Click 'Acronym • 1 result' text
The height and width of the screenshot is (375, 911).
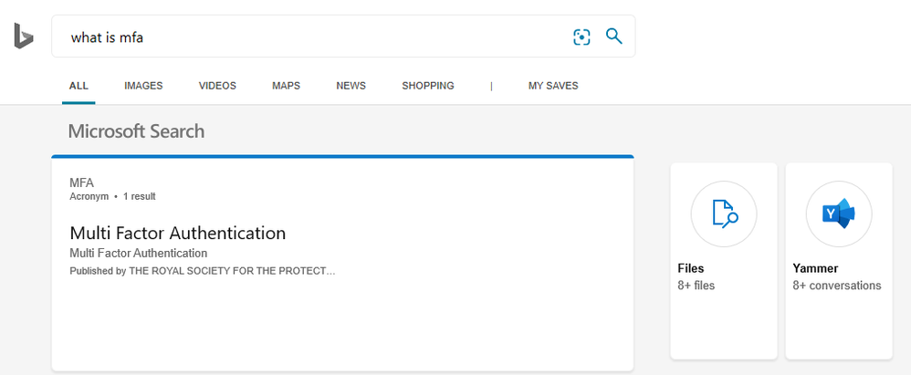[x=112, y=196]
